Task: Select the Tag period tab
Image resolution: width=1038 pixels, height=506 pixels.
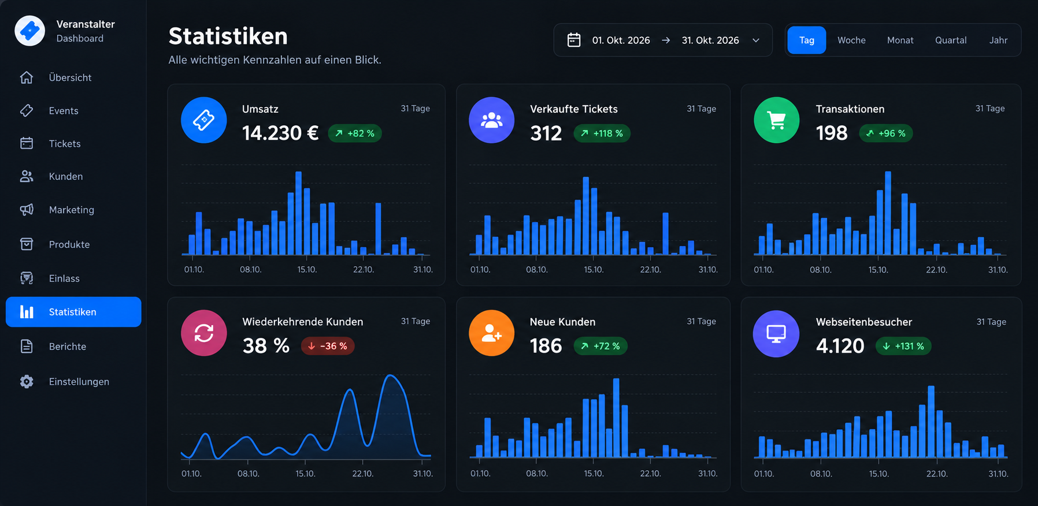Action: click(x=807, y=40)
